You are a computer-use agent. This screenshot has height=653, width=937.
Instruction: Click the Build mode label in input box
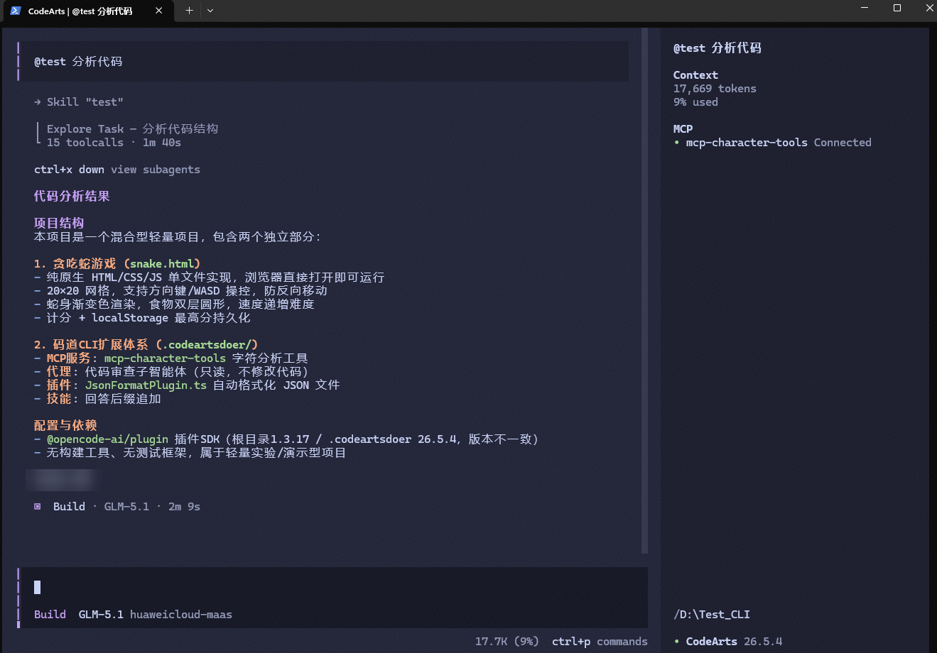point(50,615)
